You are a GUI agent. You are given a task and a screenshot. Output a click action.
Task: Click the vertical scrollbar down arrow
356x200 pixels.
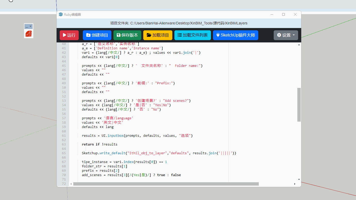(299, 179)
